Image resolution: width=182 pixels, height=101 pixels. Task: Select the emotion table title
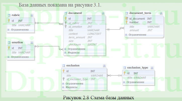[17, 42]
